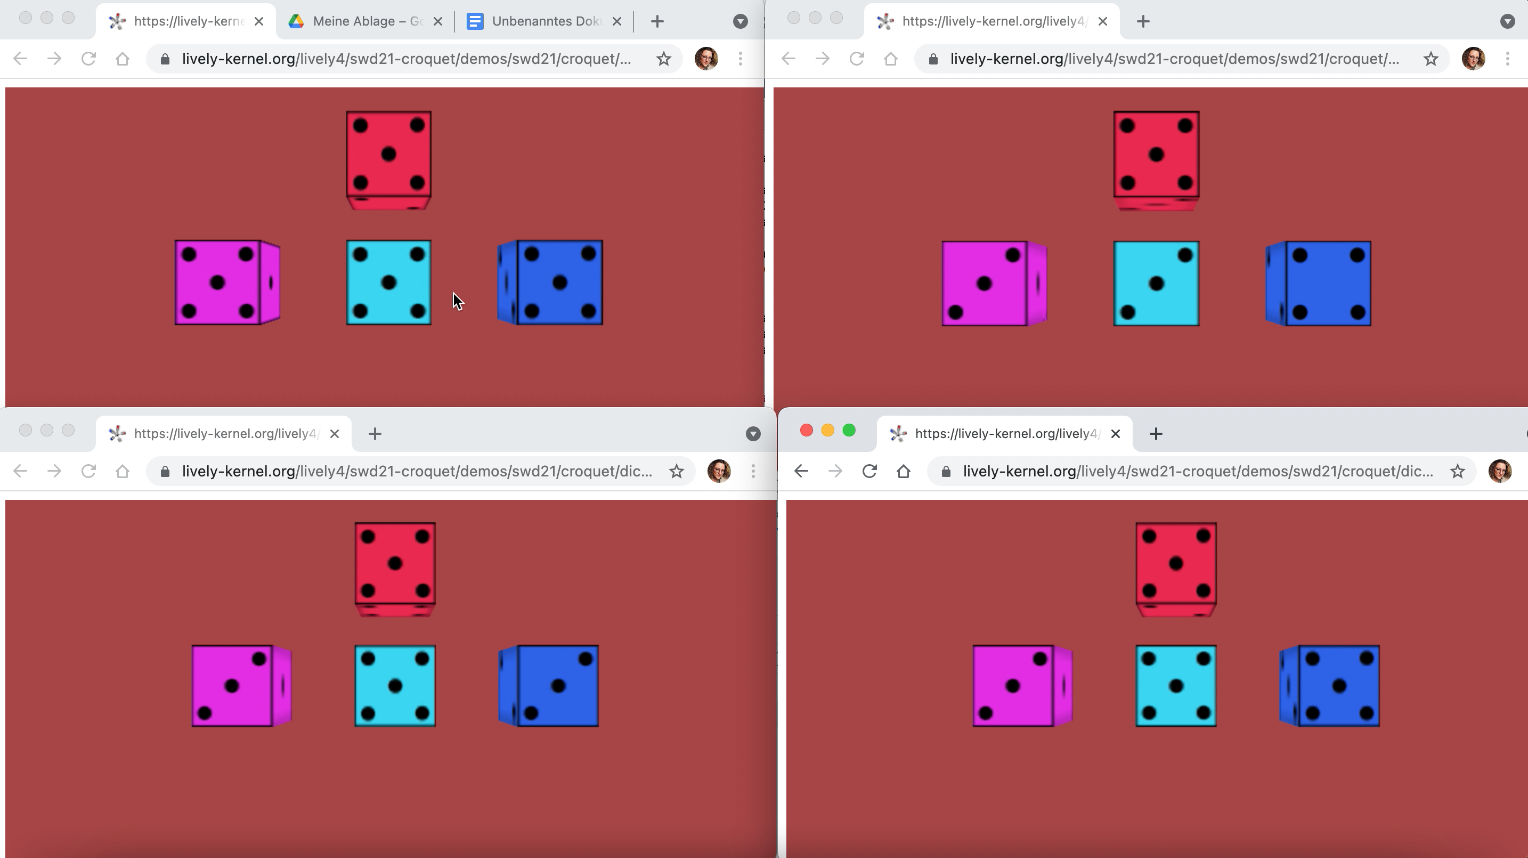Screen dimensions: 1528x858
Task: Open tab search dropdown in the top-left window
Action: [x=739, y=21]
